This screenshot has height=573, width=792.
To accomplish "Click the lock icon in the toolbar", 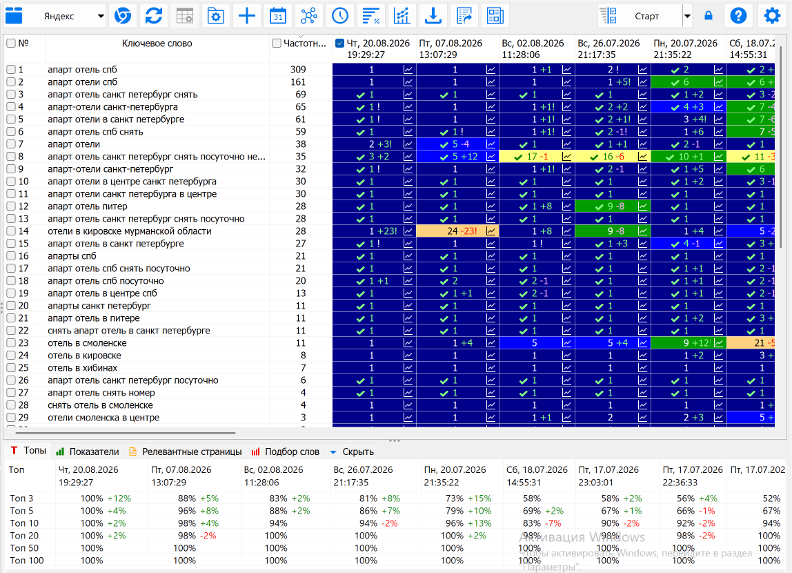I will coord(709,16).
